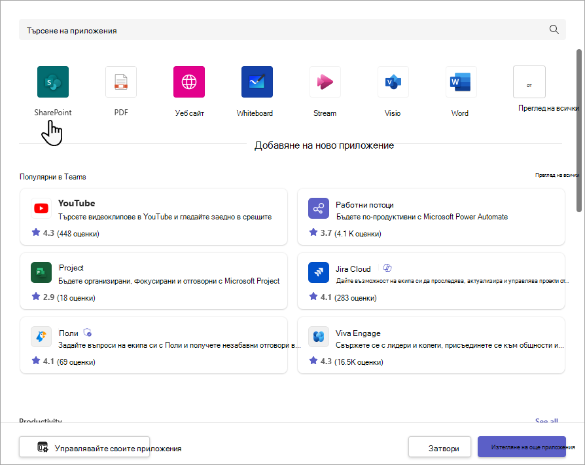Click the Microsoft Power Automate description text
This screenshot has height=465, width=585.
click(x=422, y=217)
